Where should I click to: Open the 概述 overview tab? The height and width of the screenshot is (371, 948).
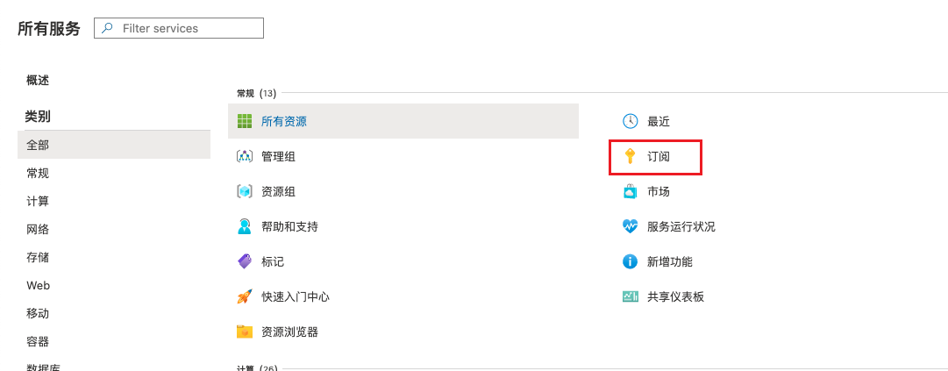pyautogui.click(x=38, y=80)
